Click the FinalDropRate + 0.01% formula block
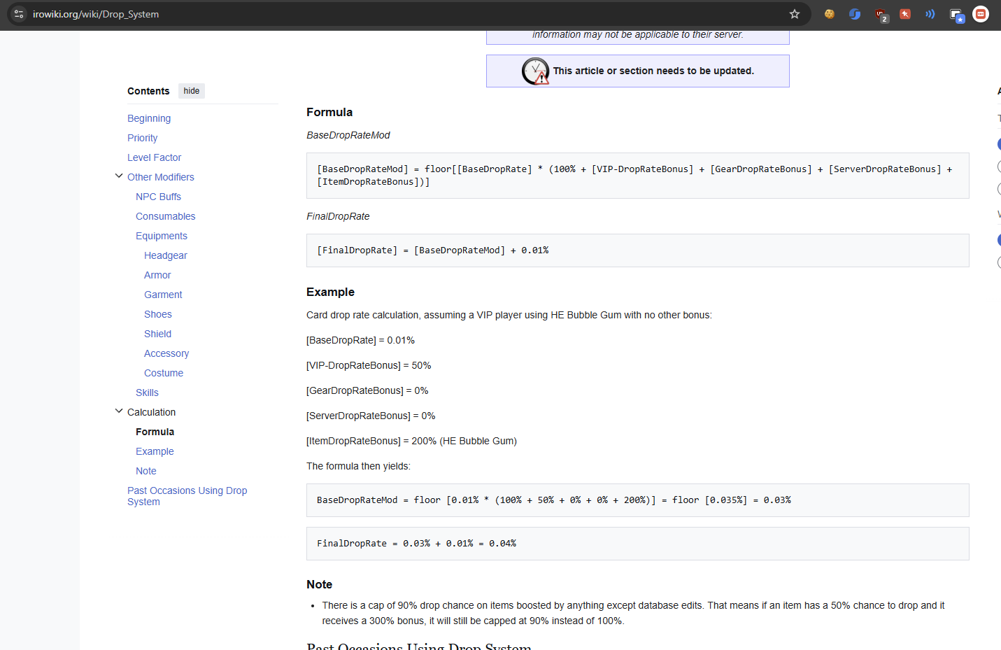Viewport: 1001px width, 650px height. (637, 250)
